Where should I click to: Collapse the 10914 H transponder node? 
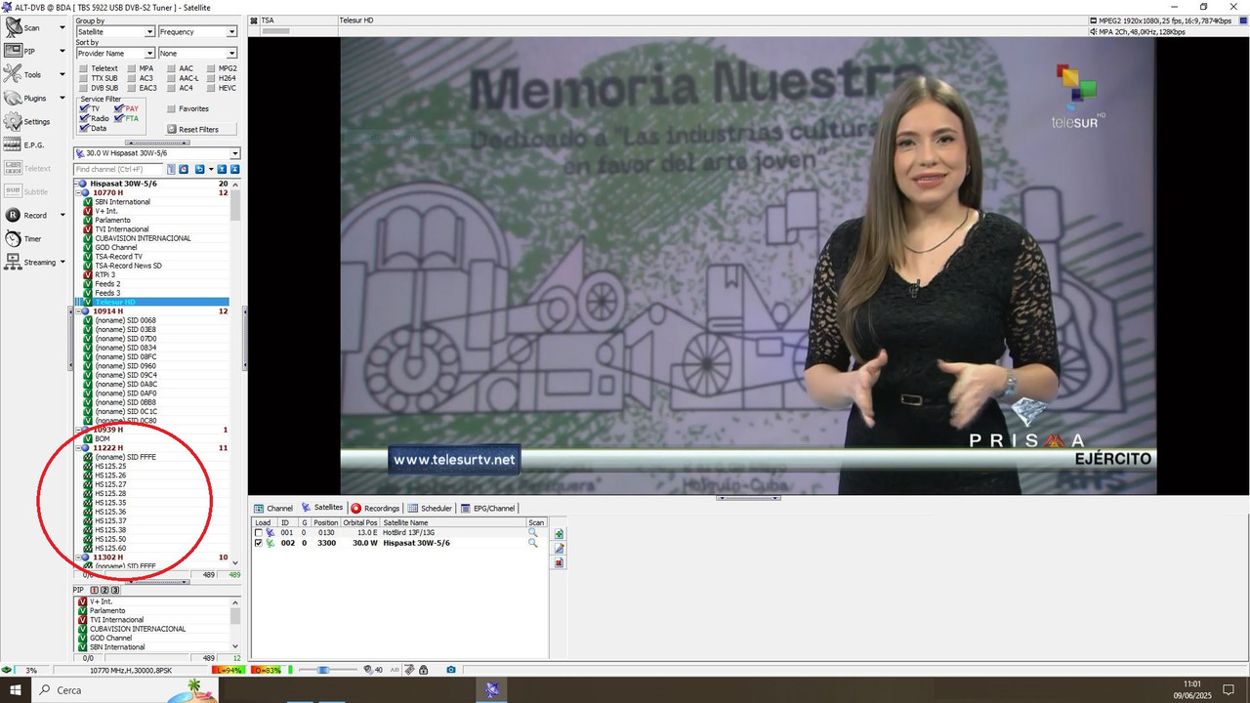pos(77,311)
